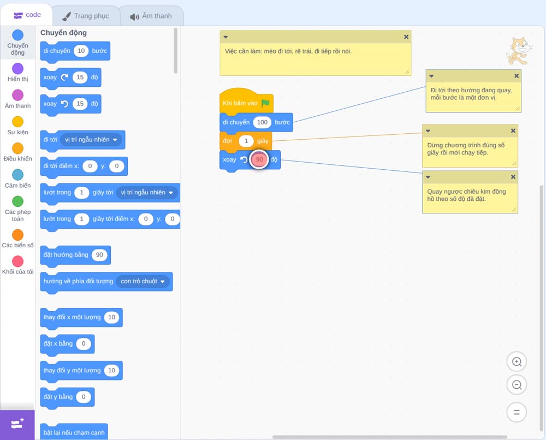Click the 'đặt hướng bằng 90' block
The image size is (546, 440).
(75, 255)
